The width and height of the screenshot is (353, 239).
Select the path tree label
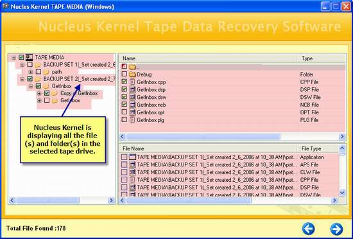[56, 72]
